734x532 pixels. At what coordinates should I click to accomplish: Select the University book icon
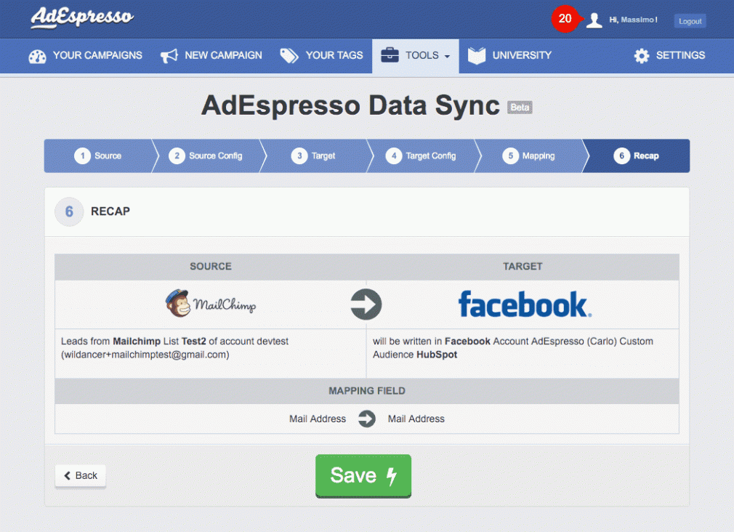tap(476, 55)
